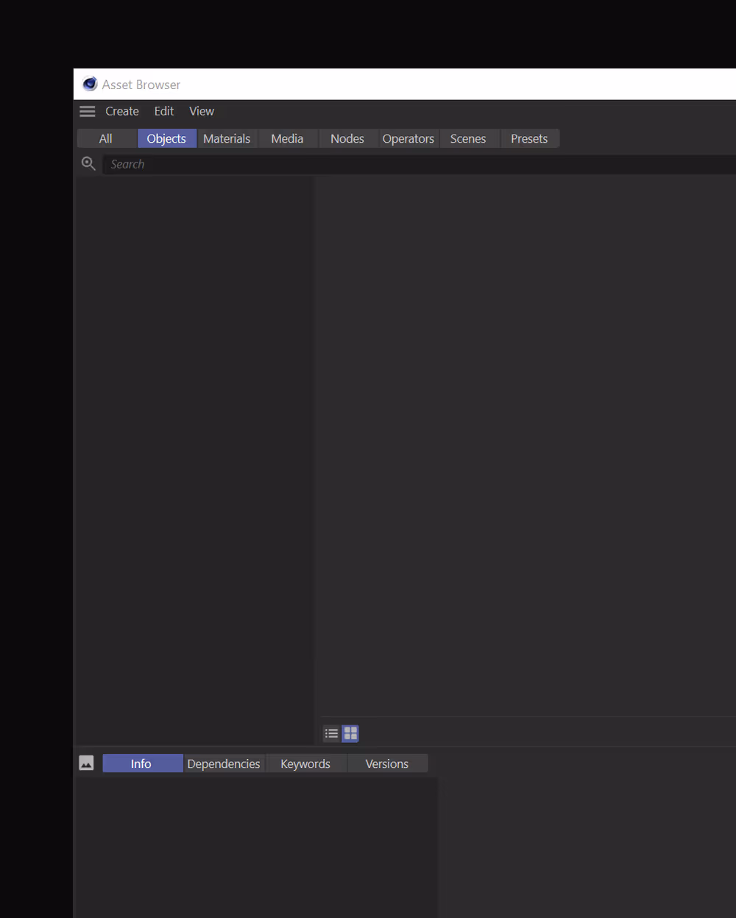736x918 pixels.
Task: Open the Create menu
Action: point(122,111)
